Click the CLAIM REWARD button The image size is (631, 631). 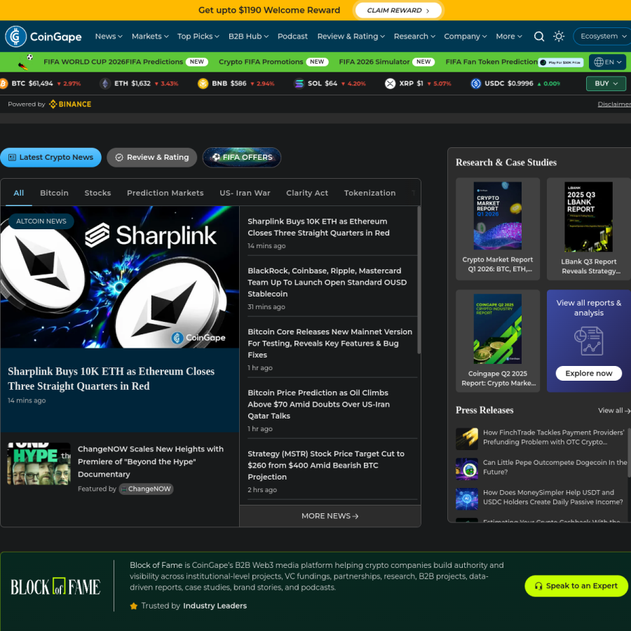(x=398, y=11)
